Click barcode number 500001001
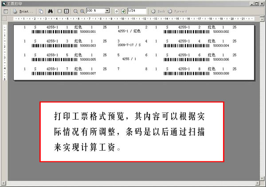 coord(88,32)
